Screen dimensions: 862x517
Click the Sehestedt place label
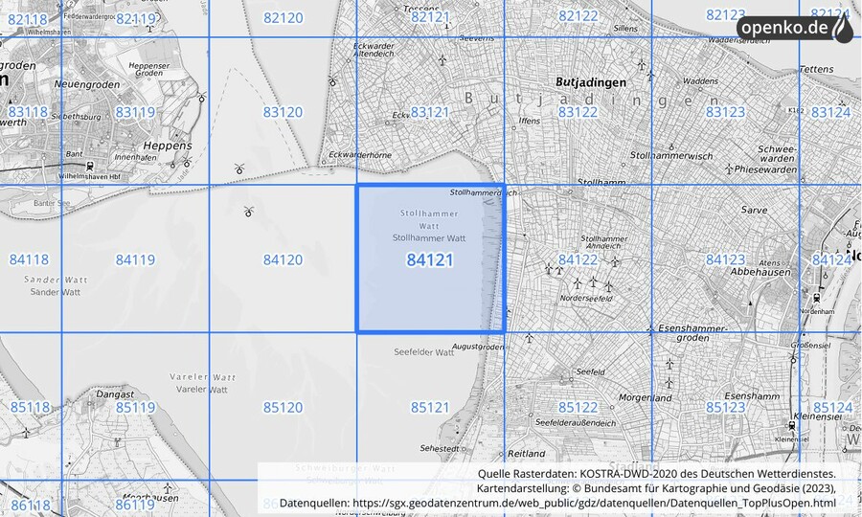440,448
